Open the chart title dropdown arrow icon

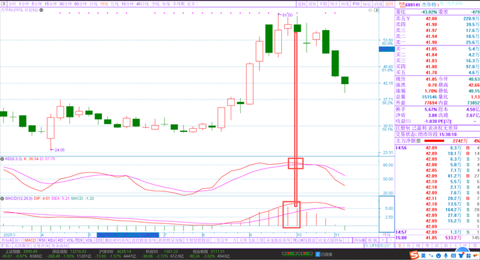41,10
